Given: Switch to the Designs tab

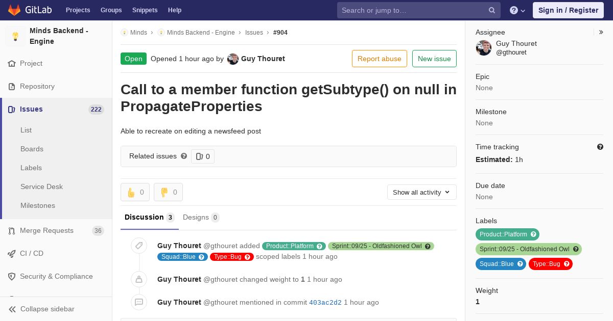Looking at the screenshot, I should [x=201, y=218].
